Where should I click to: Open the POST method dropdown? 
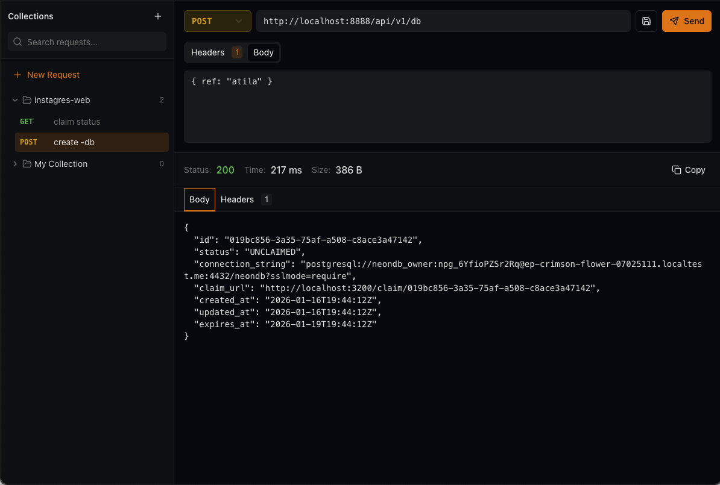[217, 21]
